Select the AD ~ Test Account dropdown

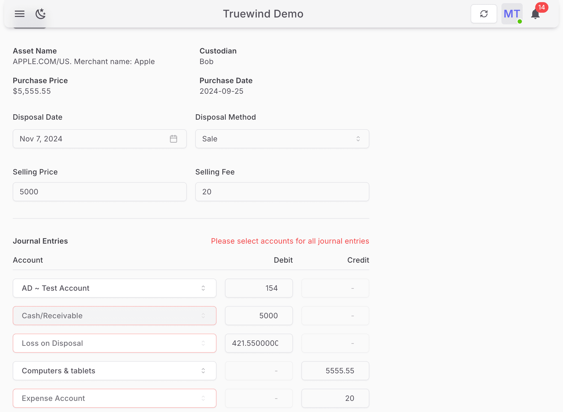point(114,288)
